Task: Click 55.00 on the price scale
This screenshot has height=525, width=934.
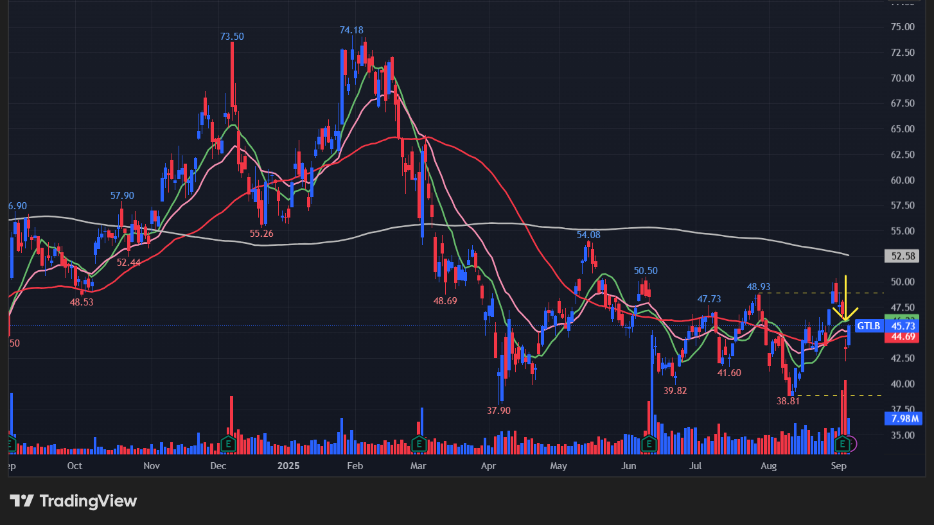Action: click(x=903, y=231)
